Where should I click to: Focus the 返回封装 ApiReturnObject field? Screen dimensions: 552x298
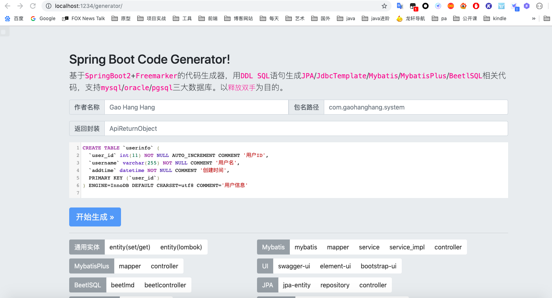[306, 128]
